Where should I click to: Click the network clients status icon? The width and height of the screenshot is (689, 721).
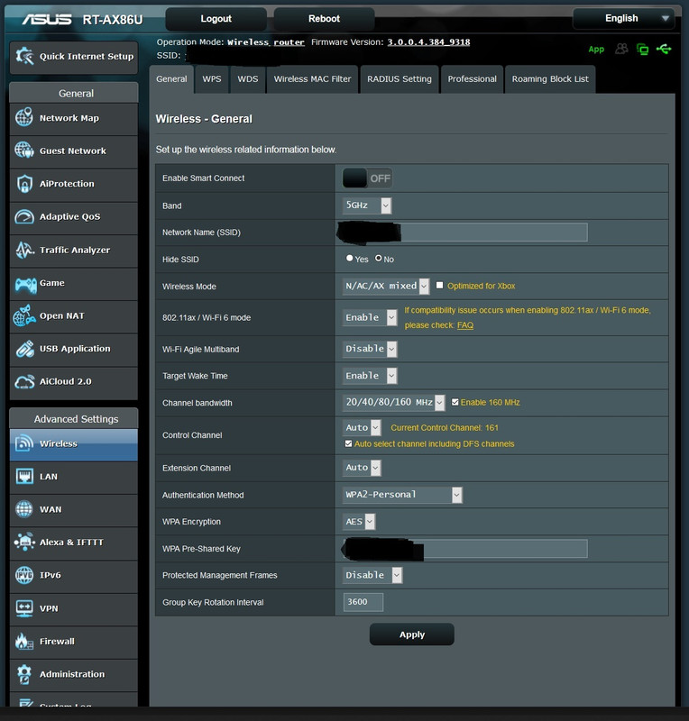pos(642,49)
